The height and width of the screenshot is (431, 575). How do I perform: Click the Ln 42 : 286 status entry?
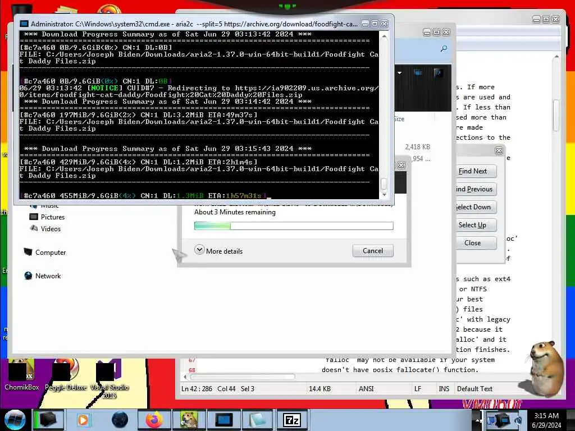tap(197, 388)
